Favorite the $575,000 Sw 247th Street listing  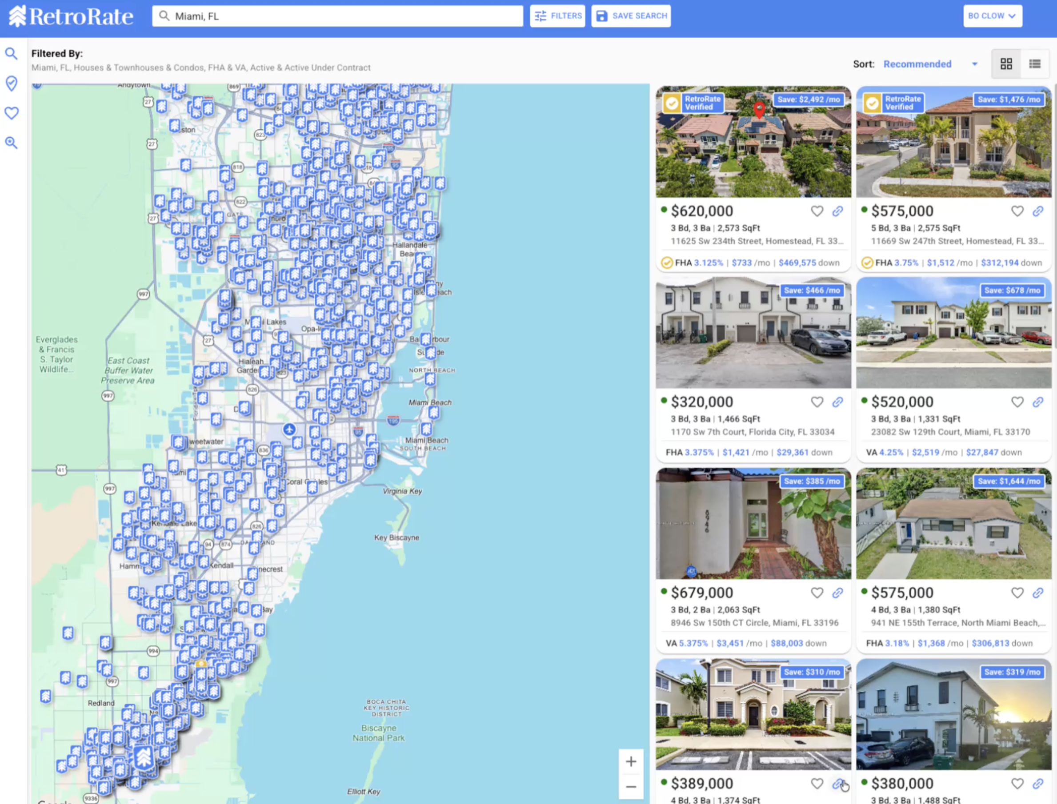tap(1017, 211)
